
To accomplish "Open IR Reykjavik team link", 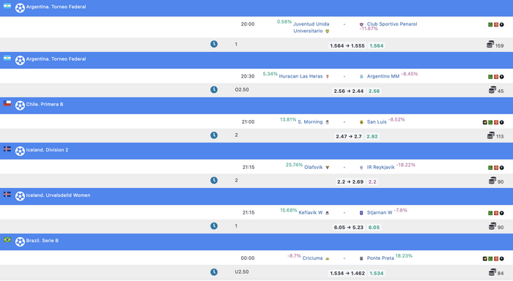I will pos(381,167).
